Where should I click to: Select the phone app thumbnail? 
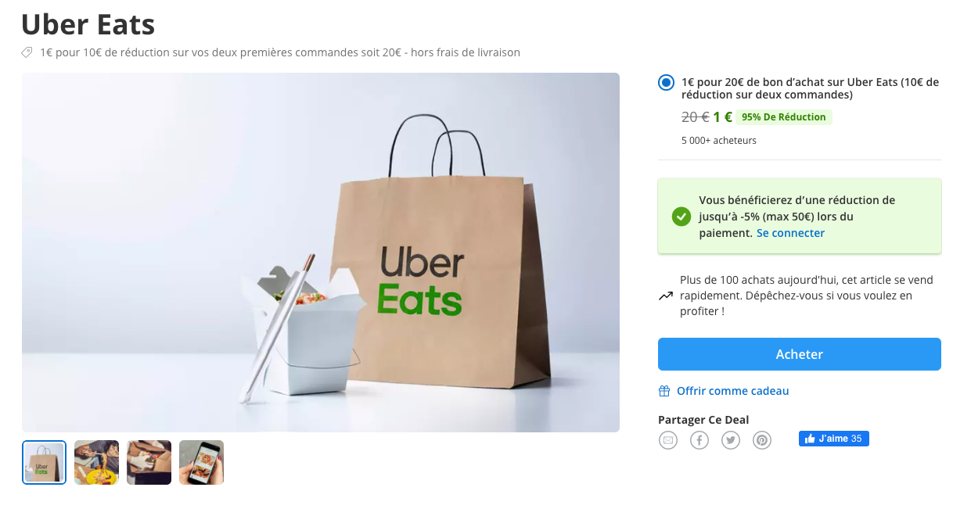tap(201, 462)
